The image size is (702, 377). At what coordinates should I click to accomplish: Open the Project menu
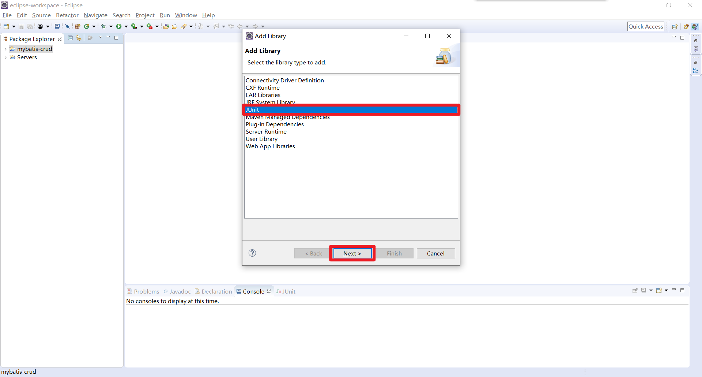point(145,15)
